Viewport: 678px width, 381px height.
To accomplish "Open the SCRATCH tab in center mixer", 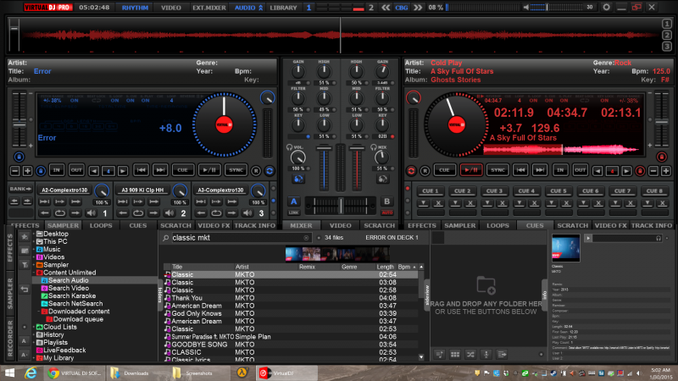I will pyautogui.click(x=379, y=225).
